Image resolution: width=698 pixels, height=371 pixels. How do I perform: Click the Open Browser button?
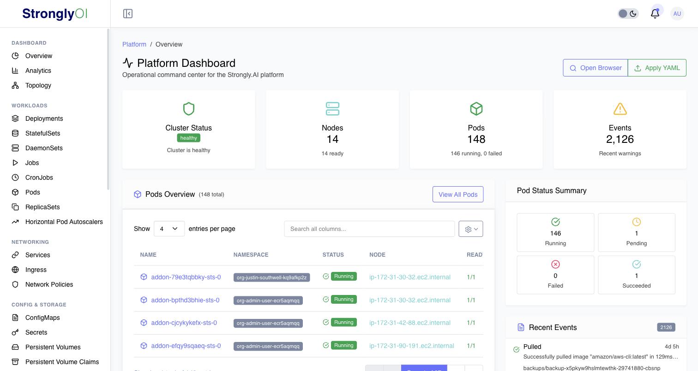(x=595, y=68)
